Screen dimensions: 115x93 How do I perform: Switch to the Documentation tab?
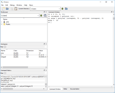pyautogui.click(x=75, y=89)
